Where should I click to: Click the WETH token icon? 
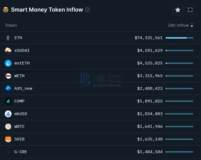[x=8, y=76]
